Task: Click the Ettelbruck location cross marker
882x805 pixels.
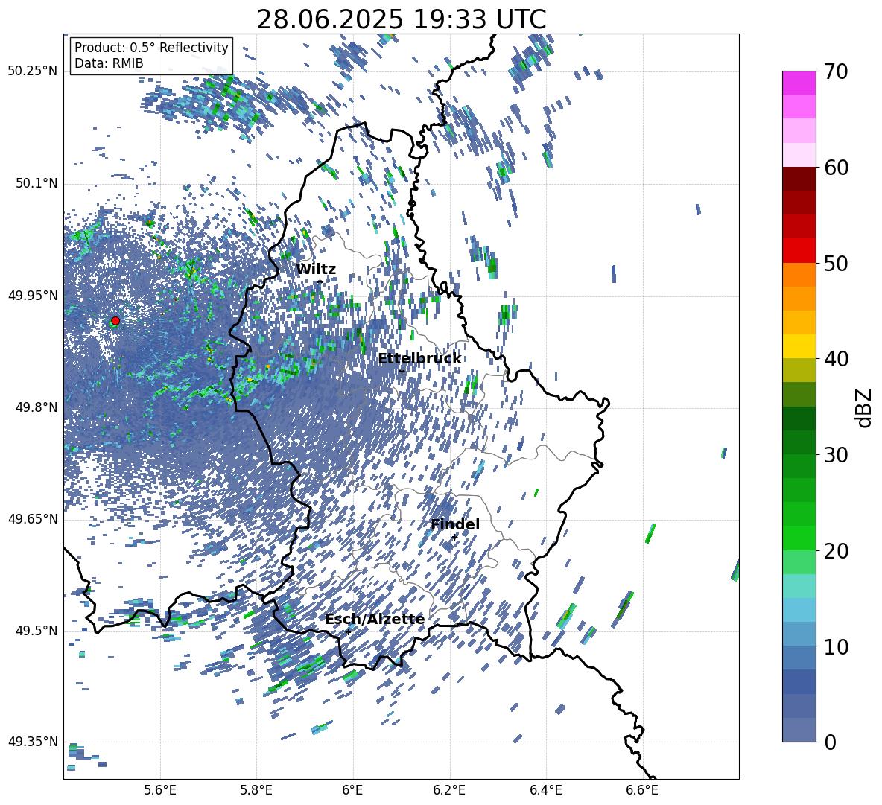Action: [402, 371]
